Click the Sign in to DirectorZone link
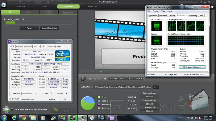 189,2
